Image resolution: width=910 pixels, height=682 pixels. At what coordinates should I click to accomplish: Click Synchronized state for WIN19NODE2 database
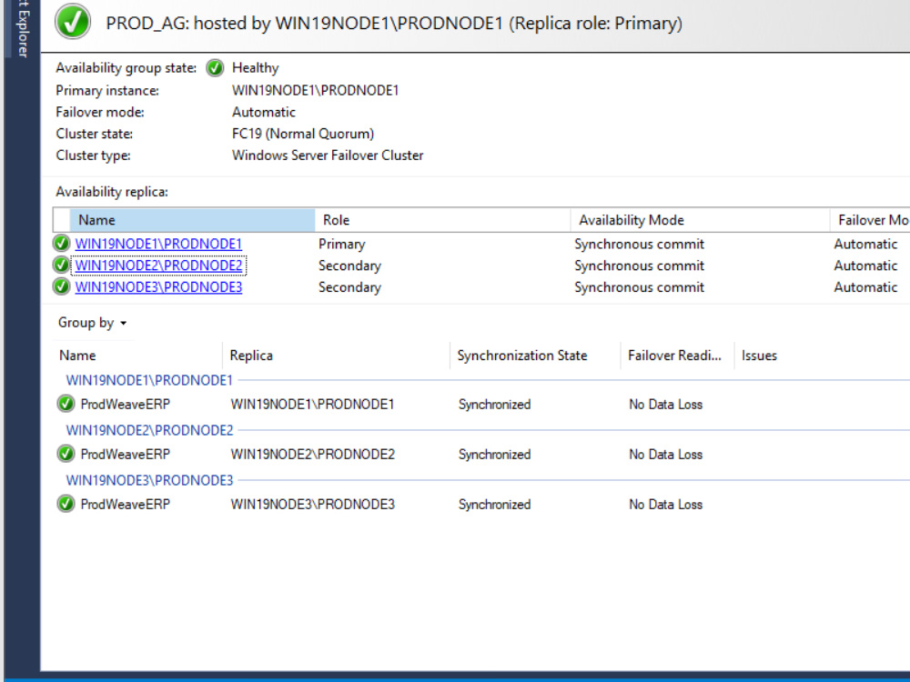494,454
